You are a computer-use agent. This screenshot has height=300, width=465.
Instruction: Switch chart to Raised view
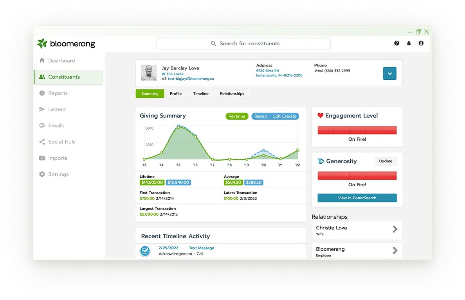(x=261, y=116)
